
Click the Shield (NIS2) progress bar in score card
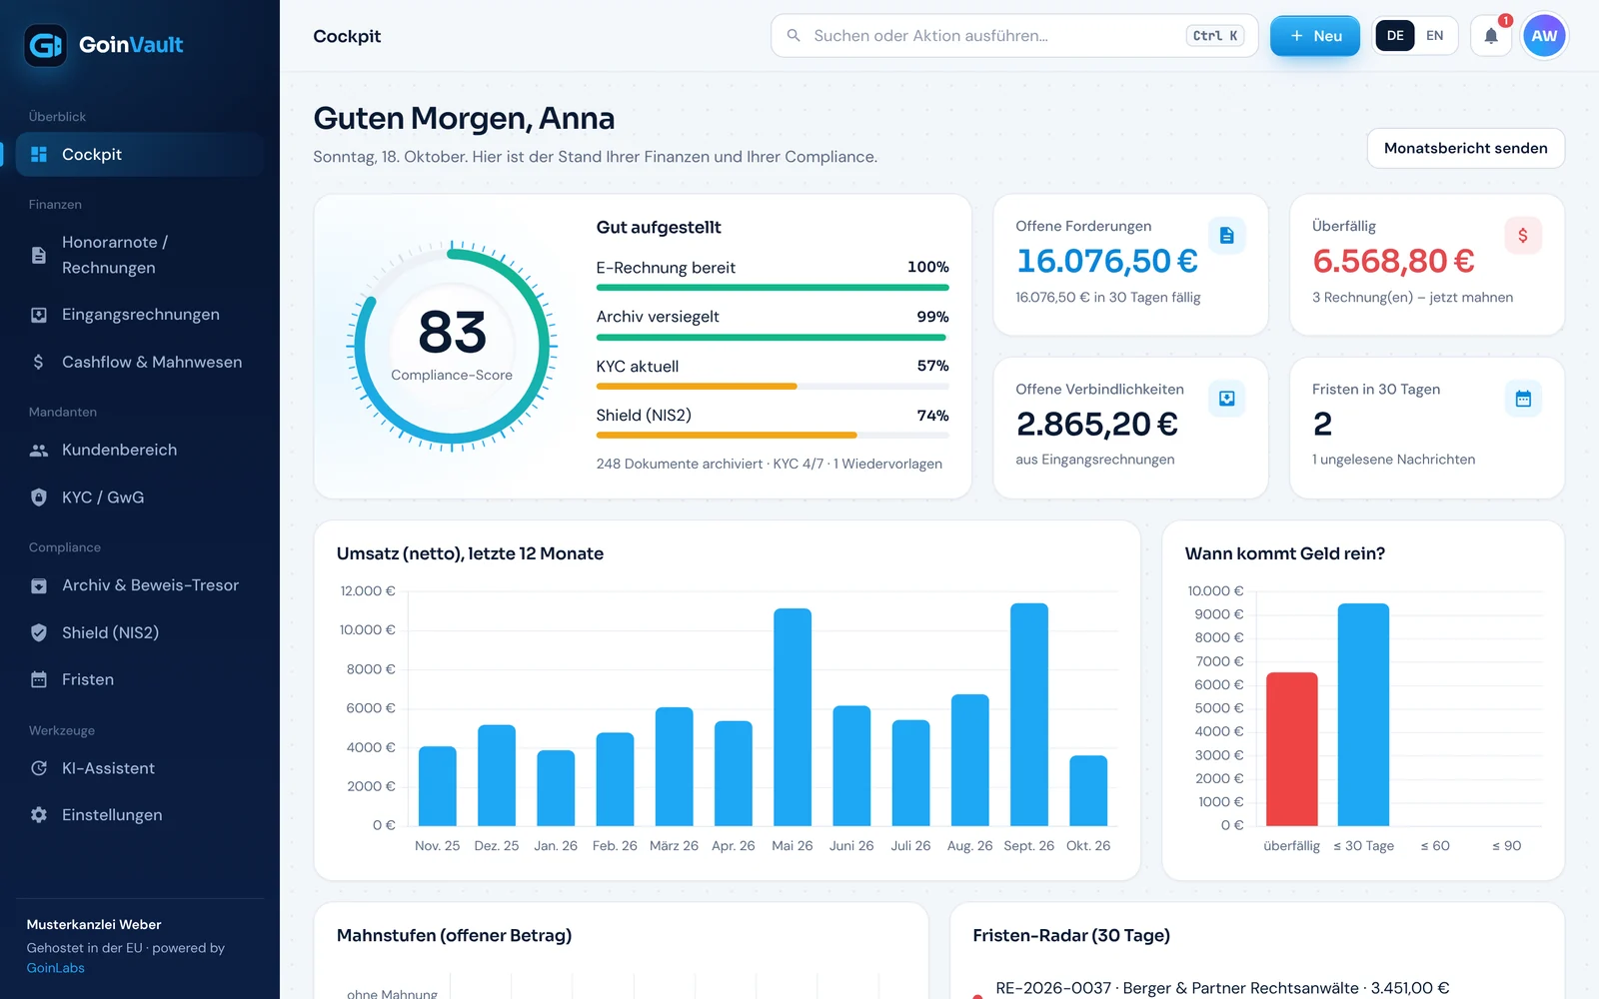(x=773, y=435)
